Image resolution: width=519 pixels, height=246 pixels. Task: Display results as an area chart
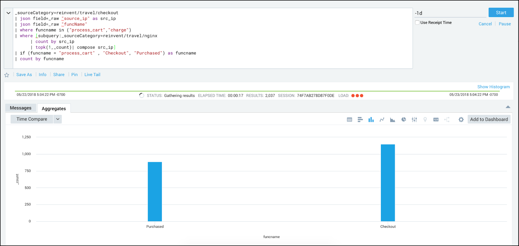click(x=393, y=119)
